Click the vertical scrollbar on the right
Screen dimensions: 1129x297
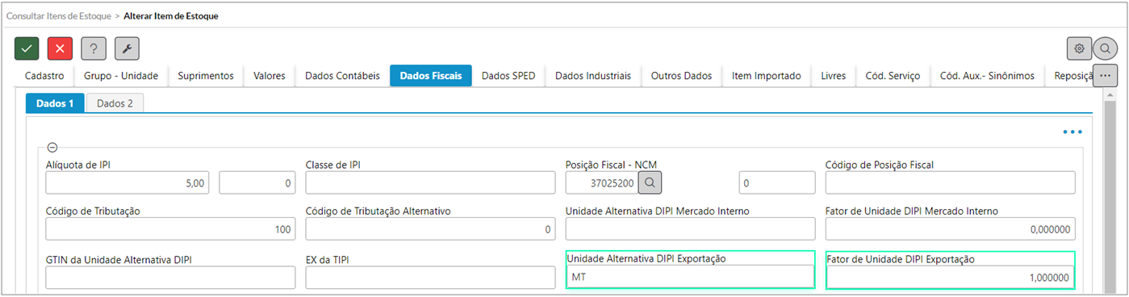coord(1110,194)
